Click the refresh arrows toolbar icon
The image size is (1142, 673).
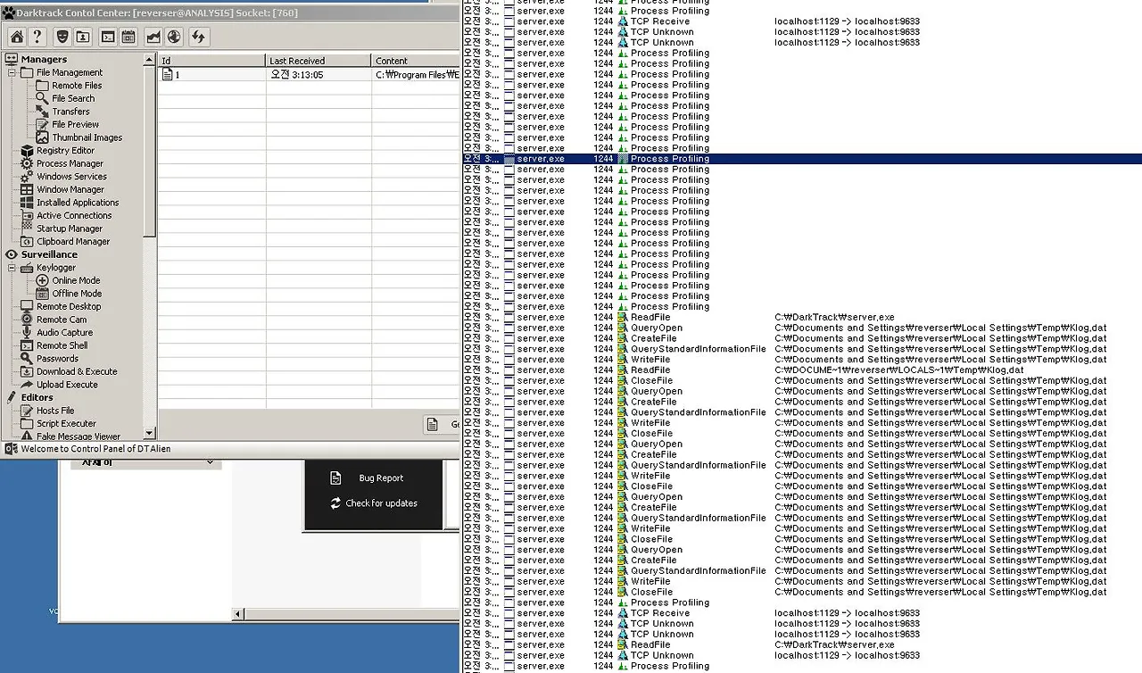[x=198, y=37]
